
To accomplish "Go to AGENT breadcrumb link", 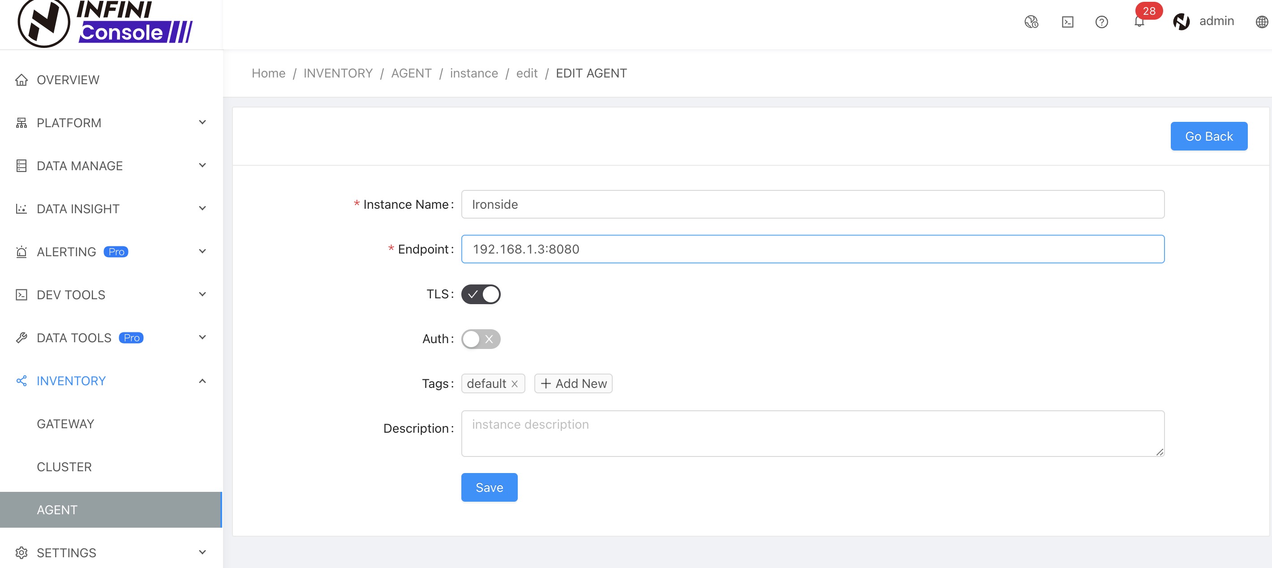I will (x=411, y=73).
